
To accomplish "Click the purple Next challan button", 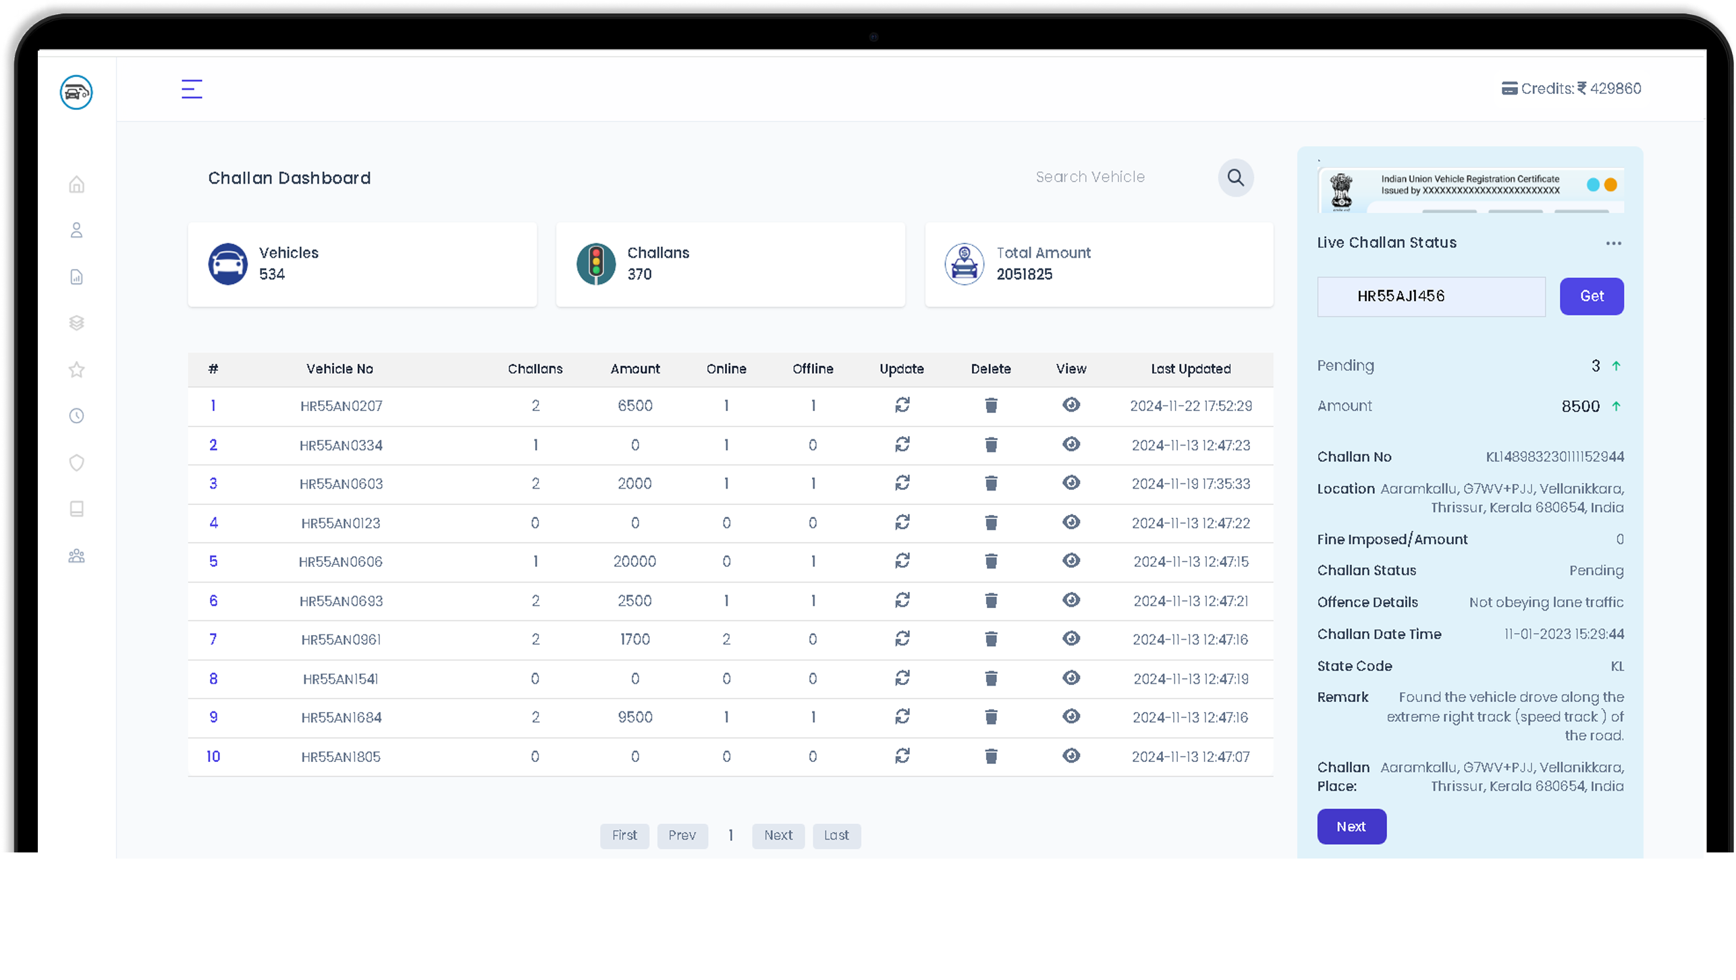I will (1351, 827).
